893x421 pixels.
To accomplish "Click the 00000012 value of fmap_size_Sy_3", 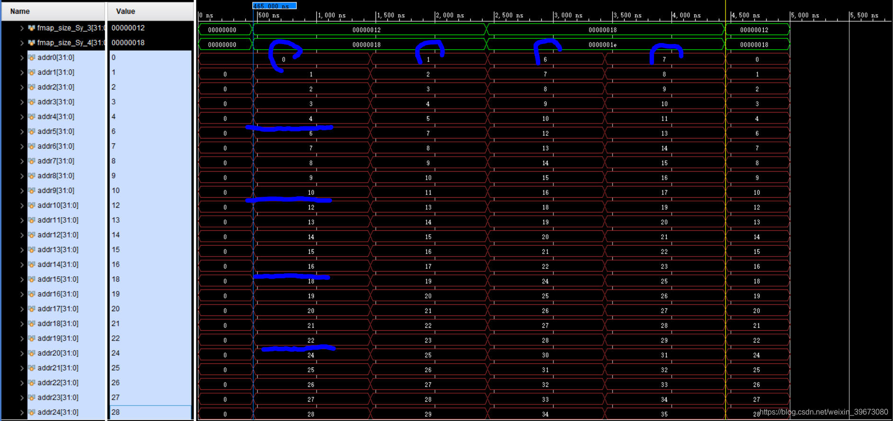I will coord(128,28).
